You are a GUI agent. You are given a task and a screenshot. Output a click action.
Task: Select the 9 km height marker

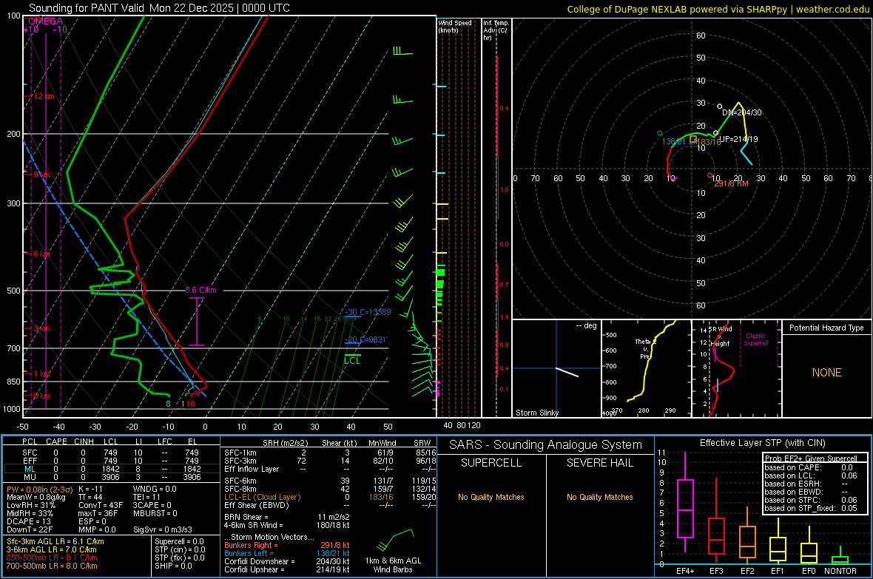pos(40,175)
